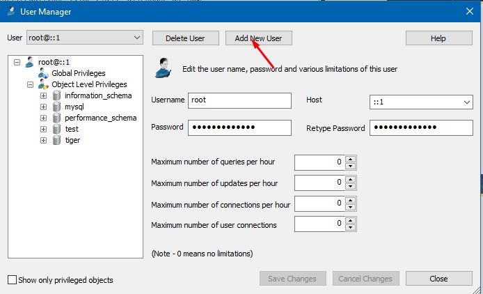Expand the mysql database node
This screenshot has width=483, height=294.
click(43, 107)
